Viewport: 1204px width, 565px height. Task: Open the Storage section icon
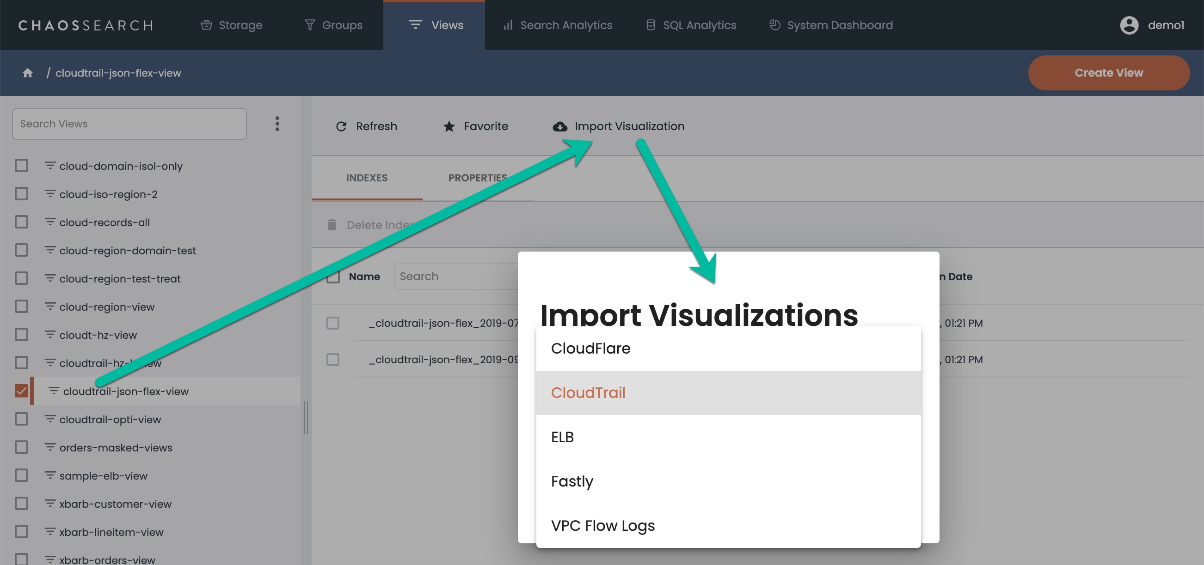[x=207, y=25]
